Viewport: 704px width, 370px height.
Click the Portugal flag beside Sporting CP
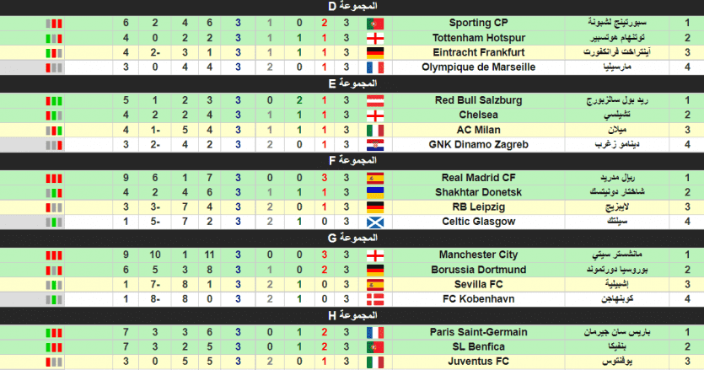click(375, 24)
